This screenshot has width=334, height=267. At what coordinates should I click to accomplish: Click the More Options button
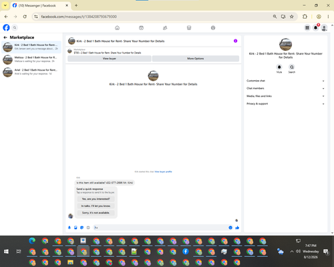click(196, 59)
